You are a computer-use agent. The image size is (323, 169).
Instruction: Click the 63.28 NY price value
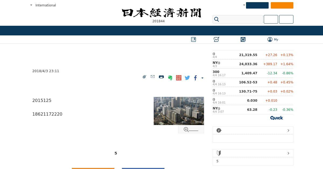(252, 110)
